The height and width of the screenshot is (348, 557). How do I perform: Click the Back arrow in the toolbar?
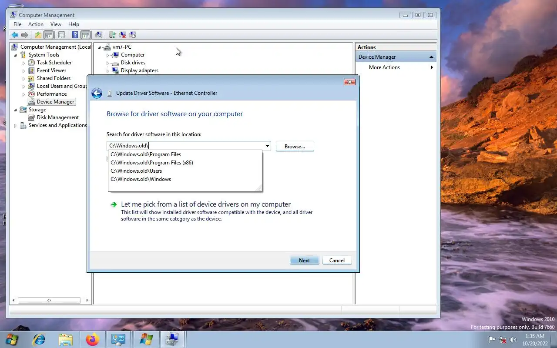15,35
